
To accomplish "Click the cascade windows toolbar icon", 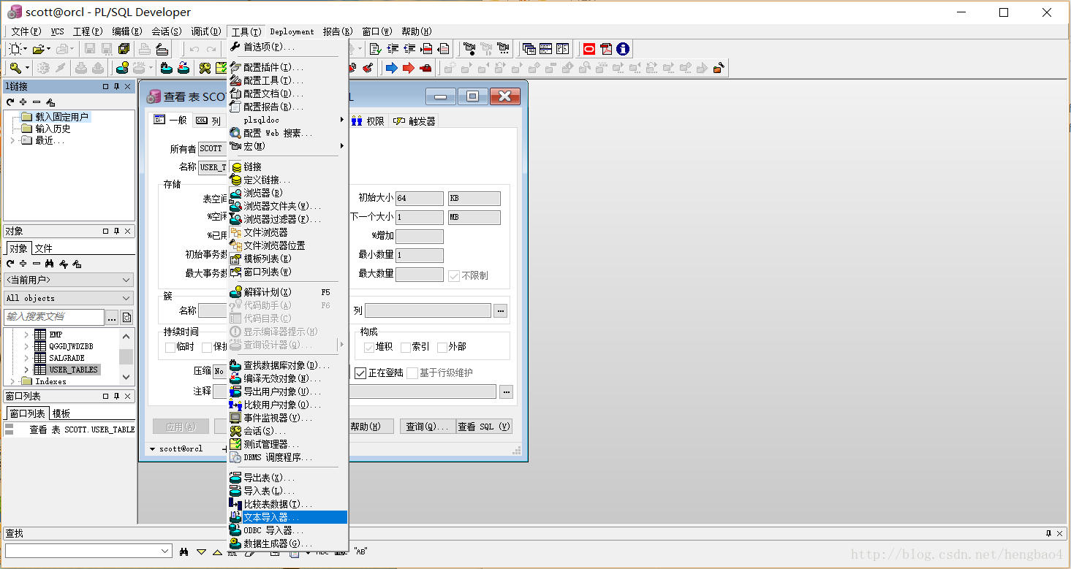I will point(529,49).
